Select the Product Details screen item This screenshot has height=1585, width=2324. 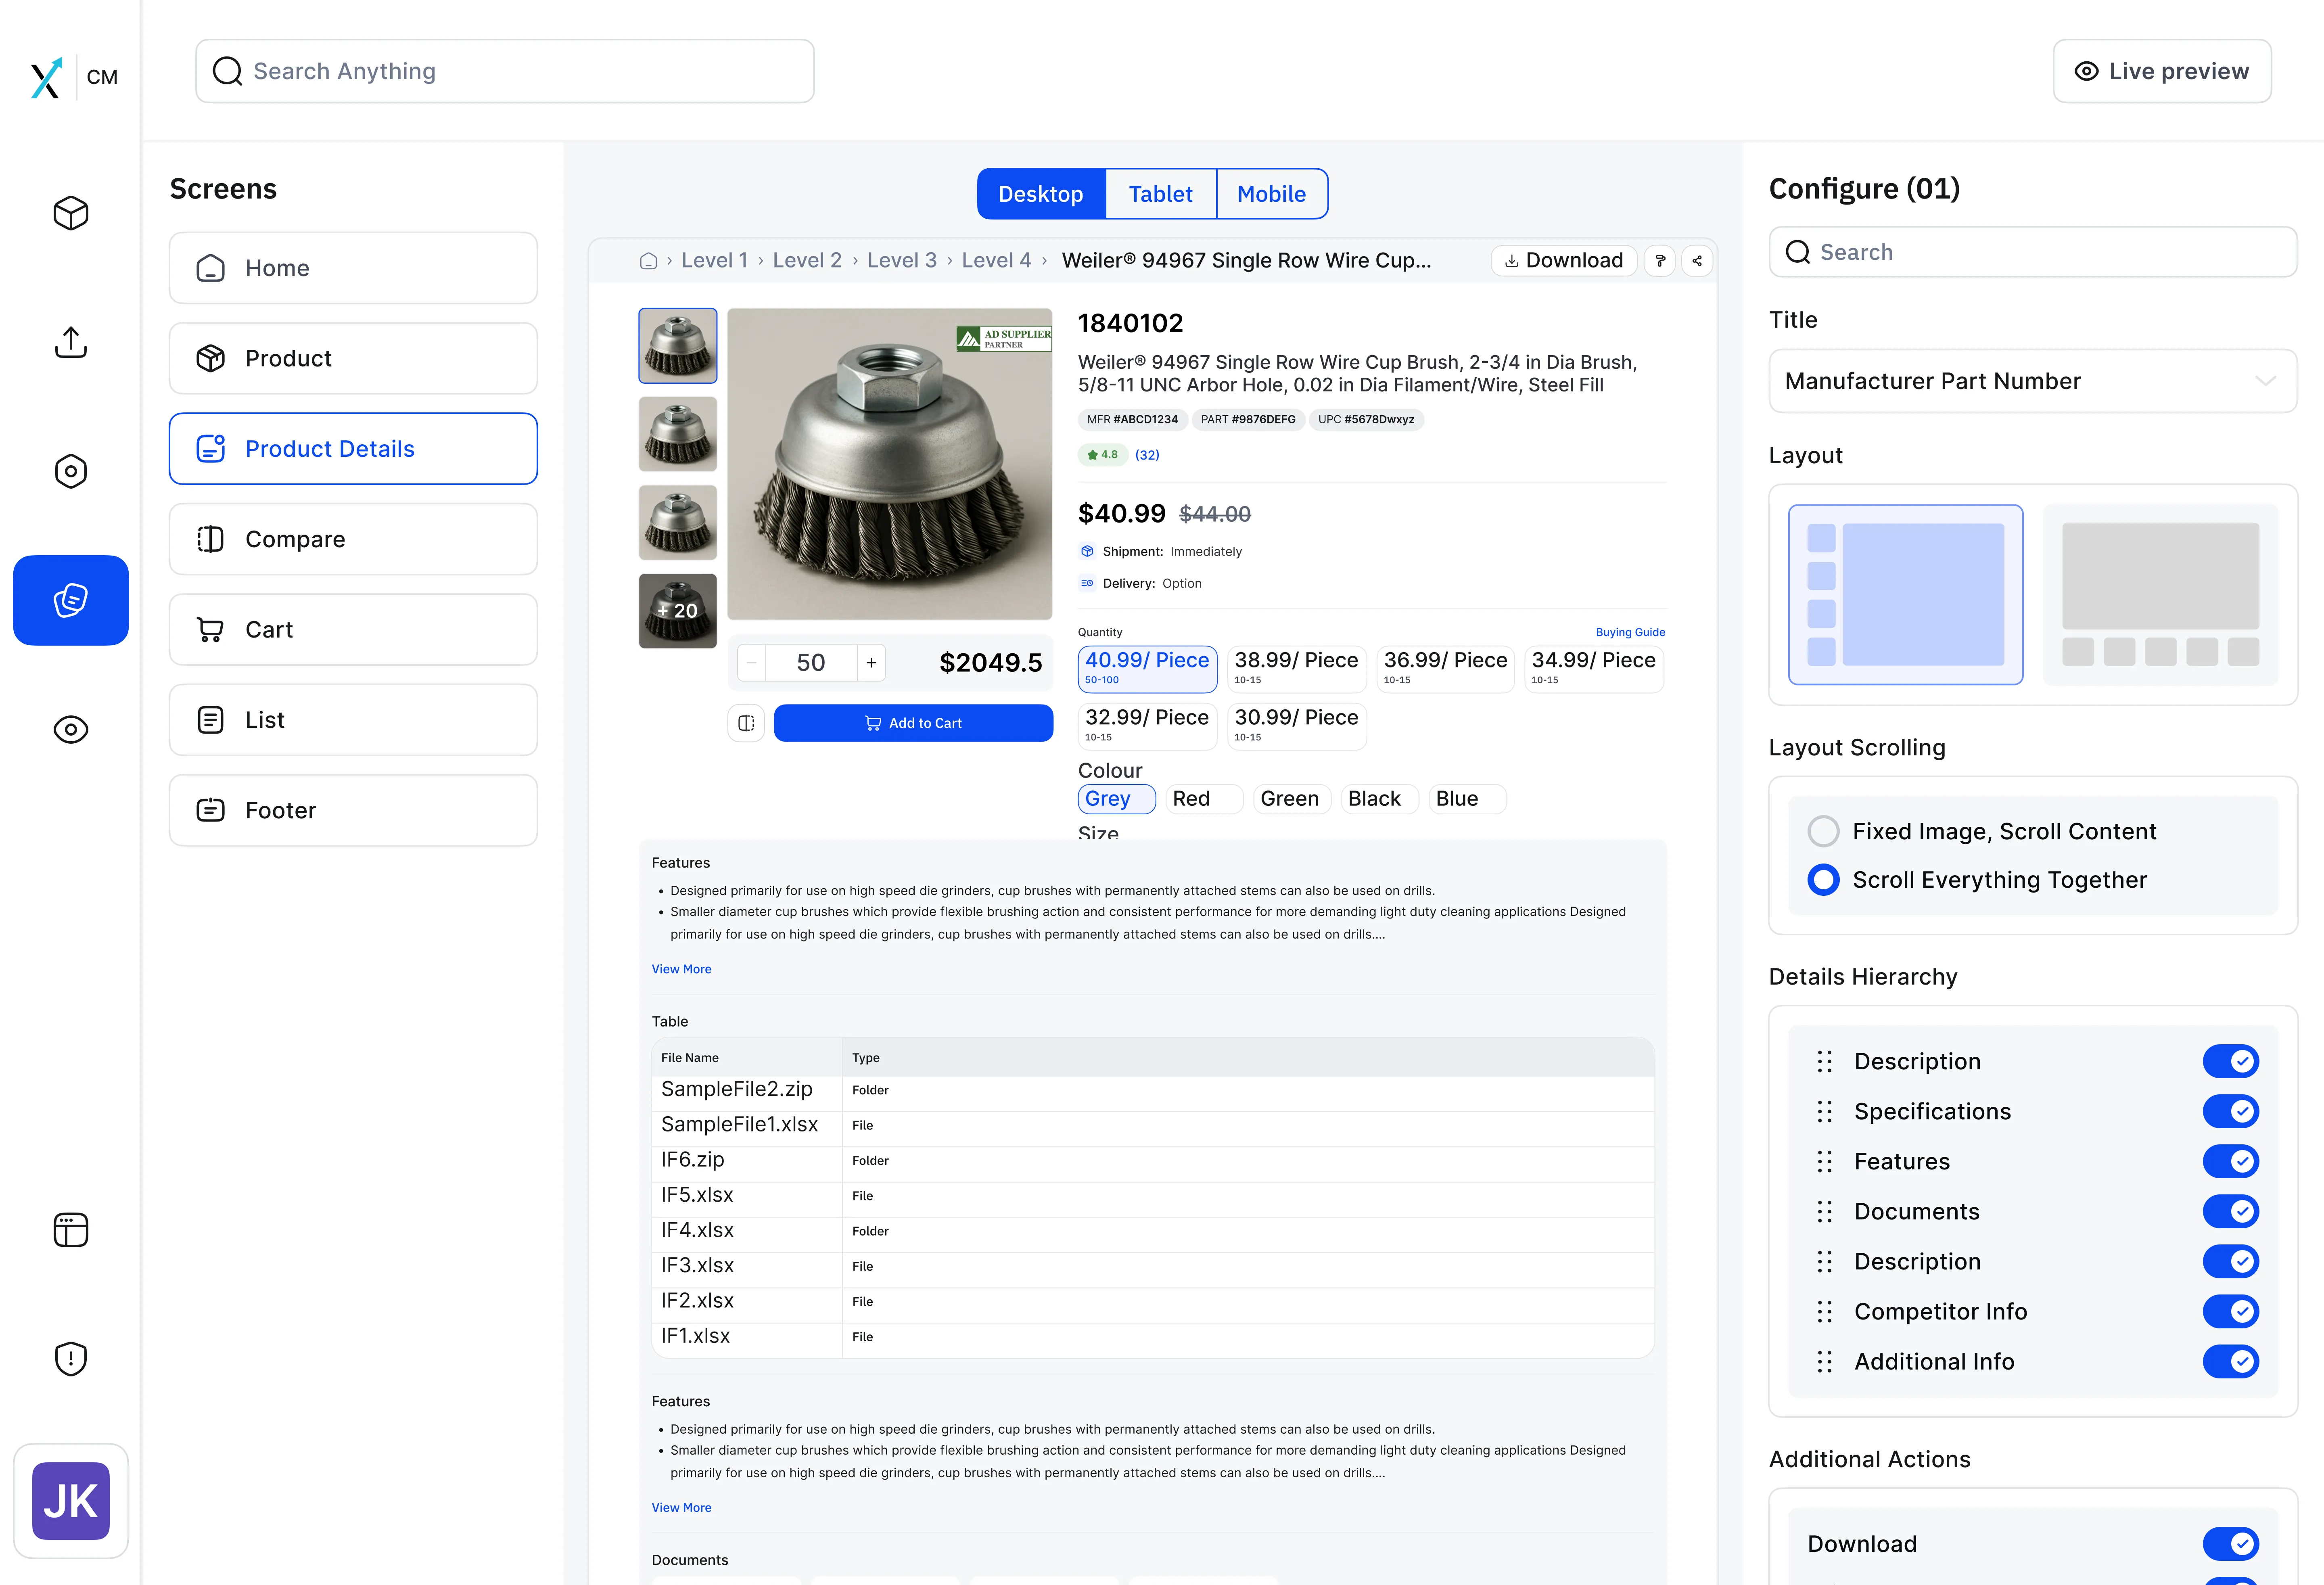(x=353, y=449)
